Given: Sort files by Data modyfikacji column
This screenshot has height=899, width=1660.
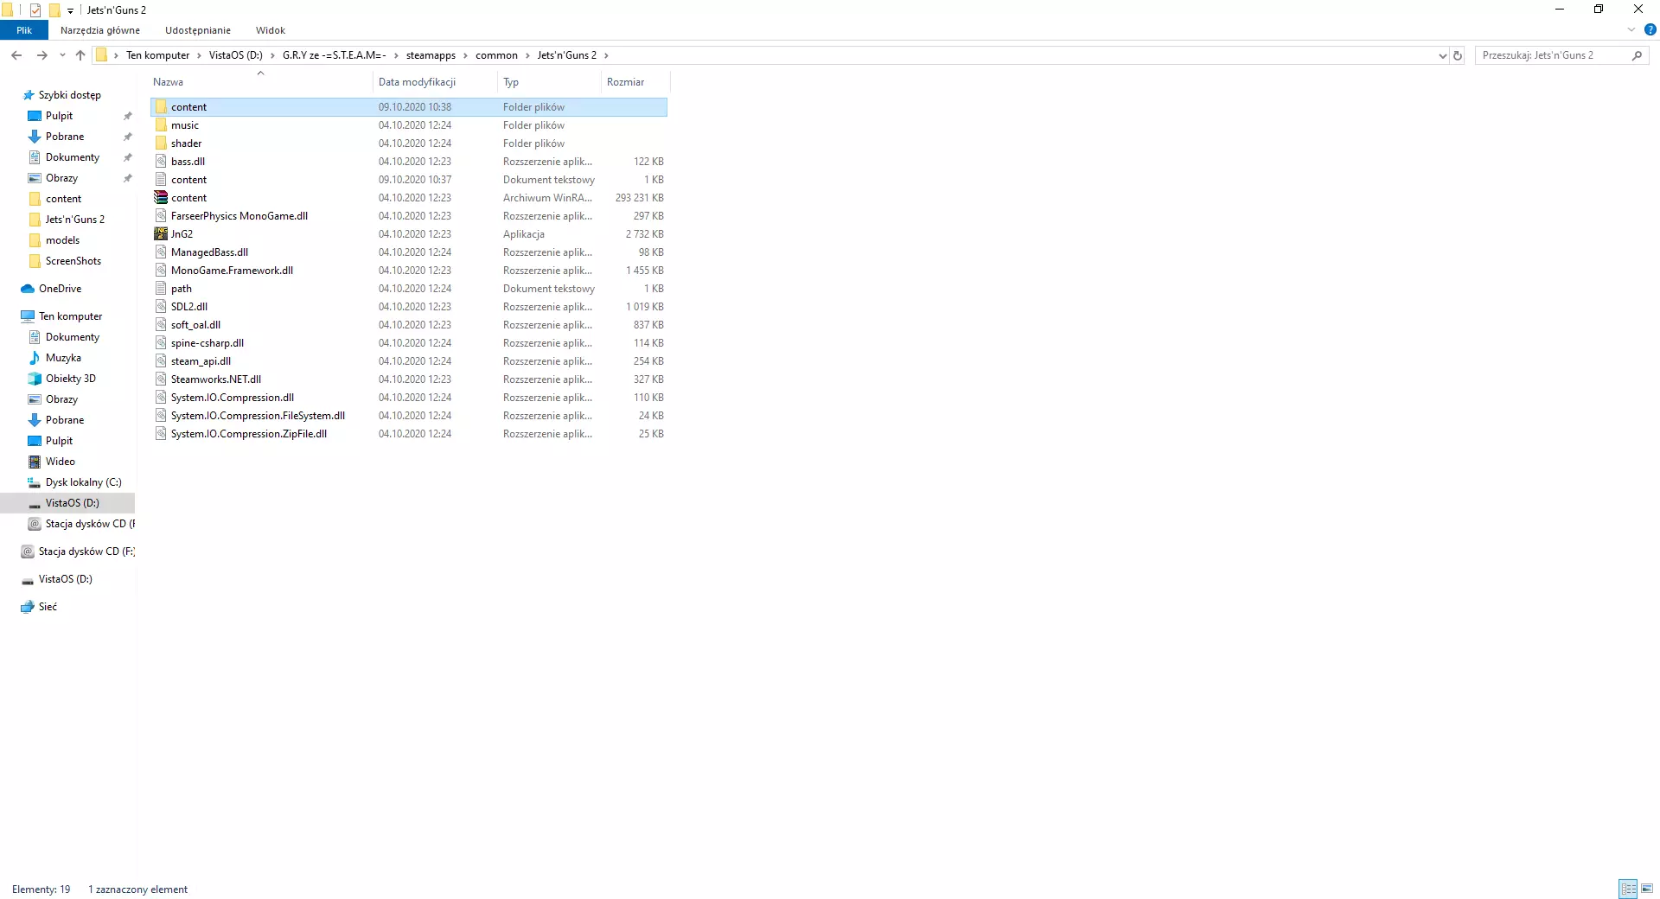Looking at the screenshot, I should coord(436,82).
